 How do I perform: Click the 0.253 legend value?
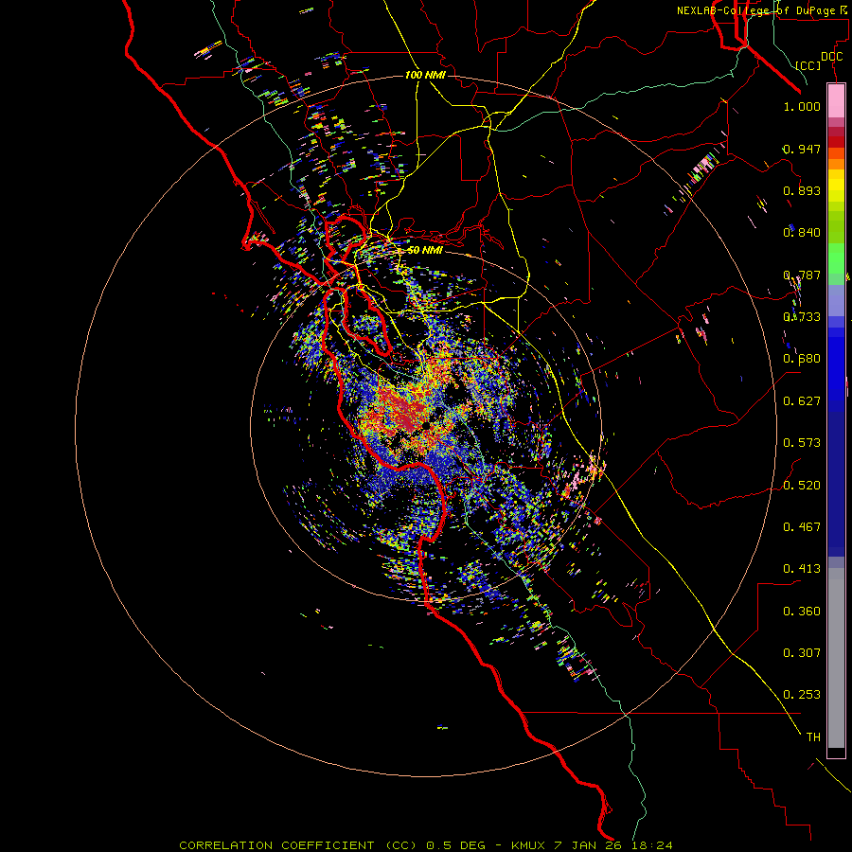(x=802, y=695)
